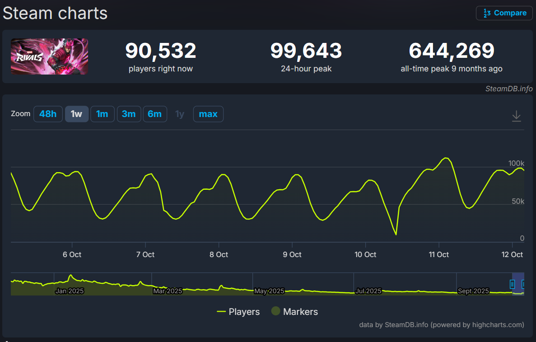Click Jul 2025 in the navigator

[x=368, y=291]
